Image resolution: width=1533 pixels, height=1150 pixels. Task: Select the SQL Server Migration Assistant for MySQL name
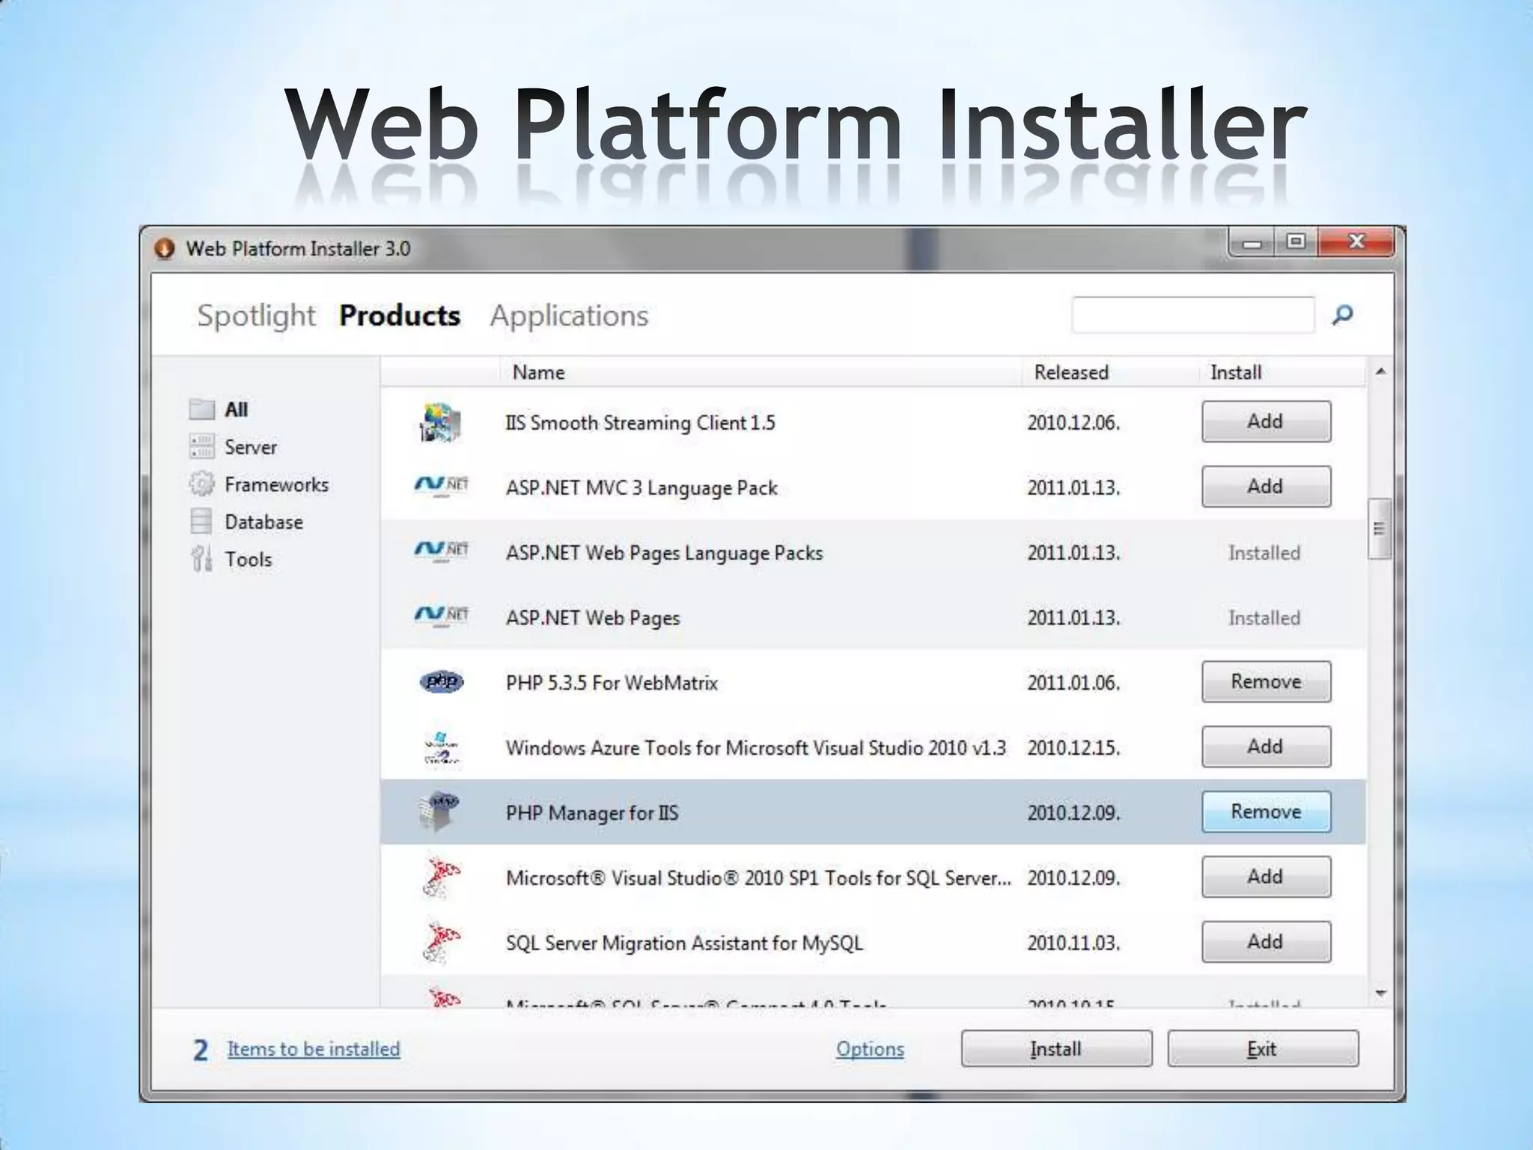(684, 943)
